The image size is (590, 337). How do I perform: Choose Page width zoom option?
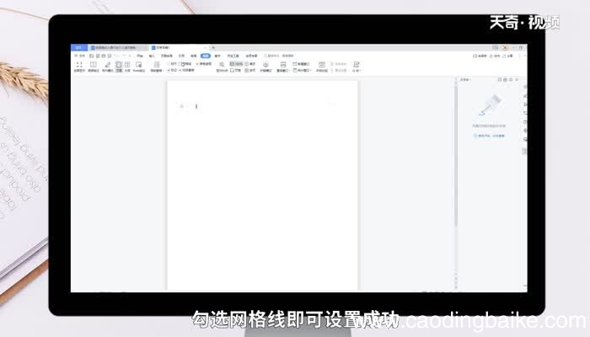tap(235, 70)
